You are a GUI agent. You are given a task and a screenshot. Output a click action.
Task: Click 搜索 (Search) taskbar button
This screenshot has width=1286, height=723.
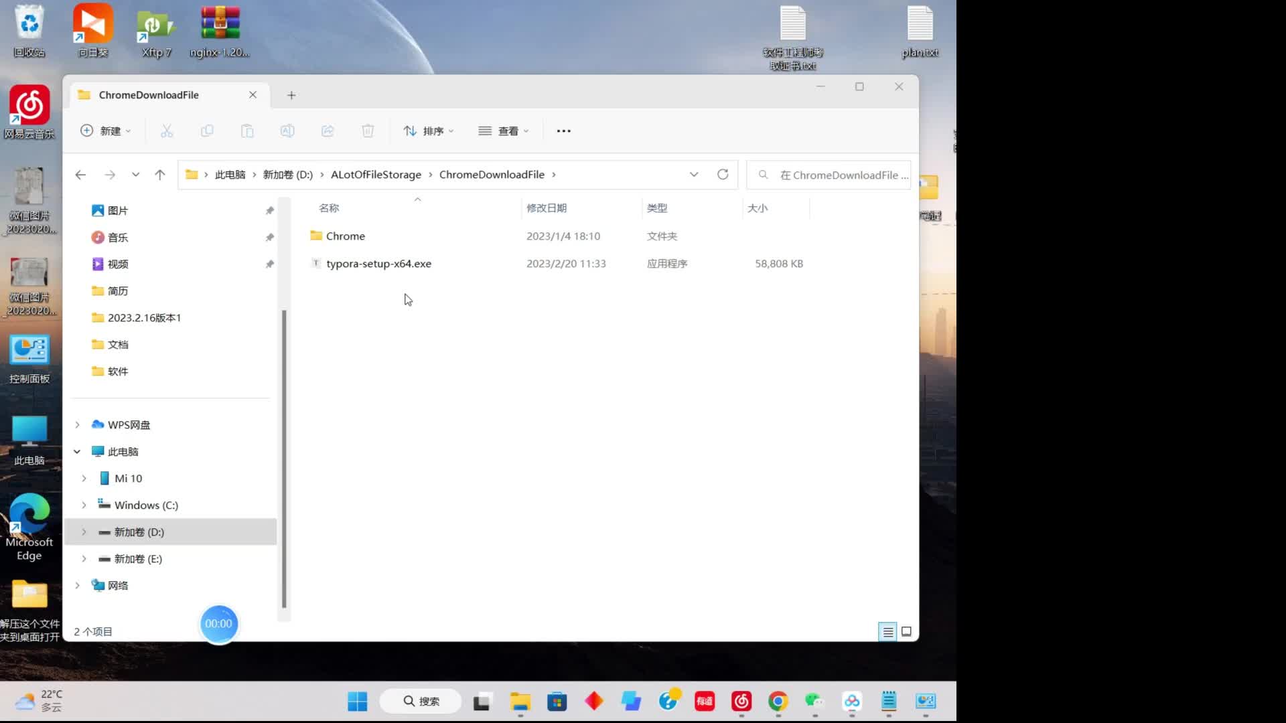click(x=423, y=701)
